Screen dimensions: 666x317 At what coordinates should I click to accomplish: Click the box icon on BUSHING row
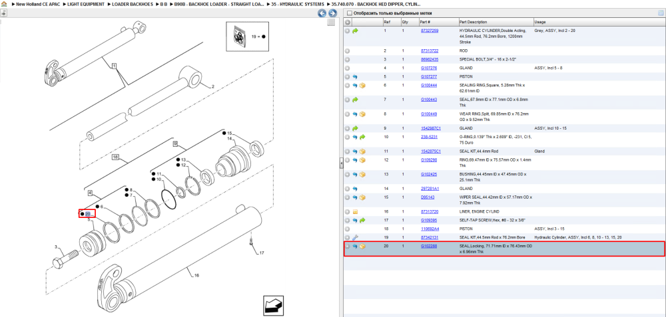pyautogui.click(x=362, y=174)
